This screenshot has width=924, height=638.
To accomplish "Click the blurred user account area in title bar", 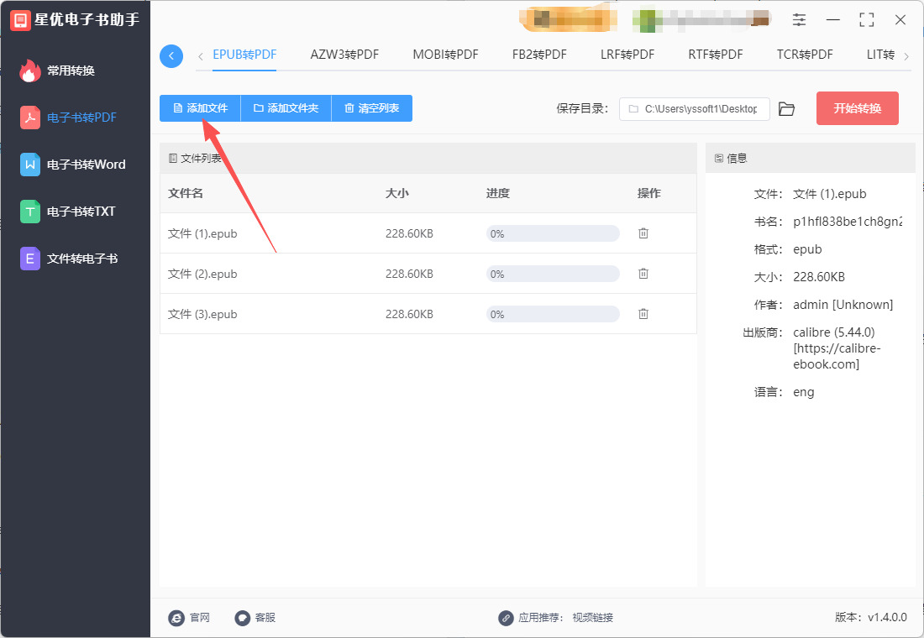I will point(701,19).
